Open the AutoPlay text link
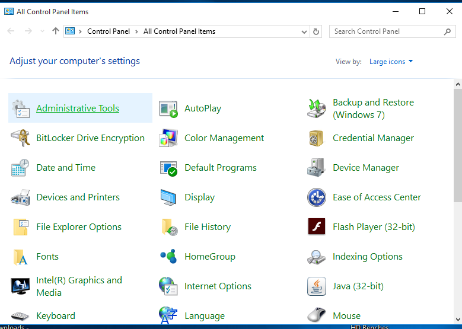This screenshot has height=329, width=462. 203,108
